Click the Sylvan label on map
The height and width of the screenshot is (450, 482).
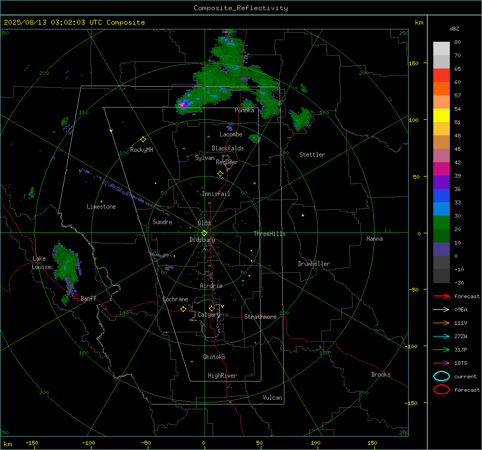(205, 158)
